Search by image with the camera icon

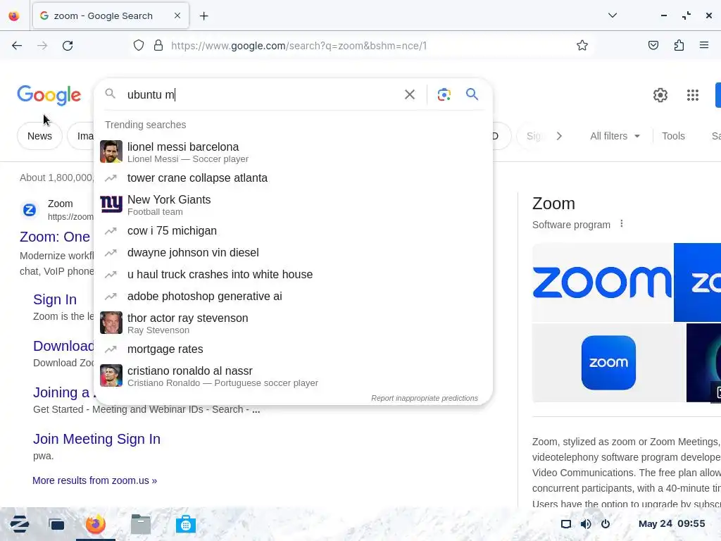444,95
